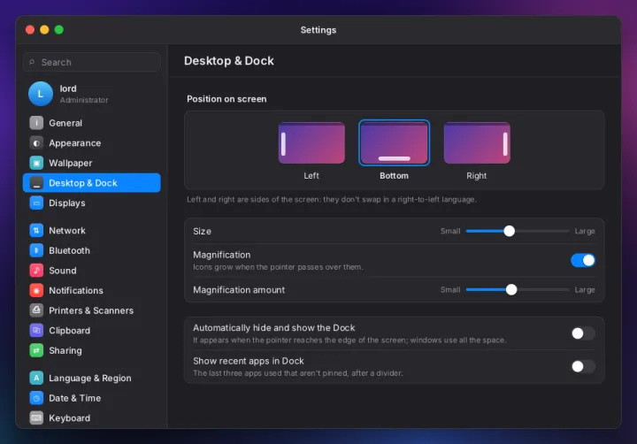Click into the Search field
The height and width of the screenshot is (444, 637).
point(92,62)
